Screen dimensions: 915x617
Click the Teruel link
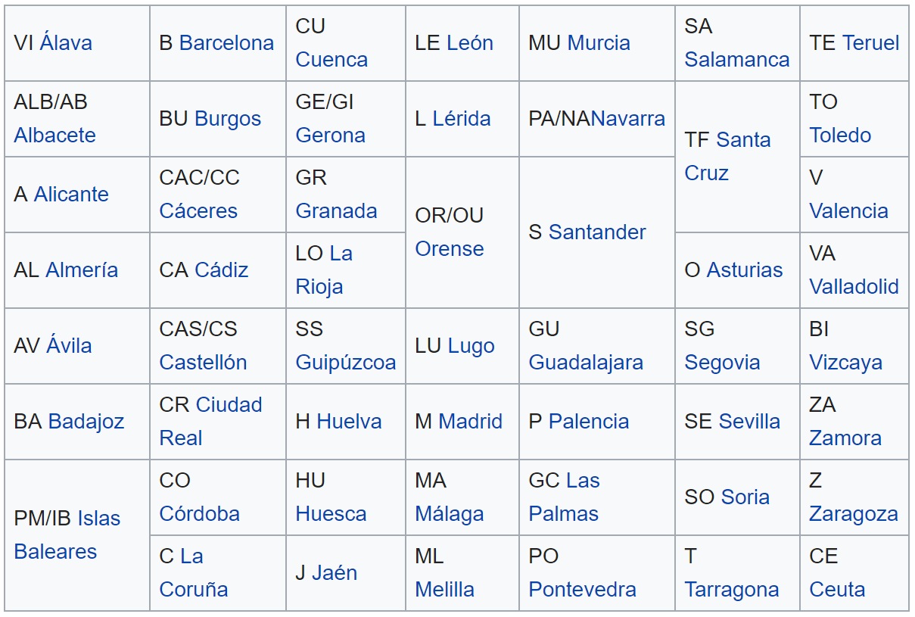coord(871,43)
